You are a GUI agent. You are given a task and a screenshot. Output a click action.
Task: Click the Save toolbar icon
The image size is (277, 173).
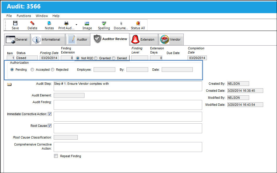15,23
